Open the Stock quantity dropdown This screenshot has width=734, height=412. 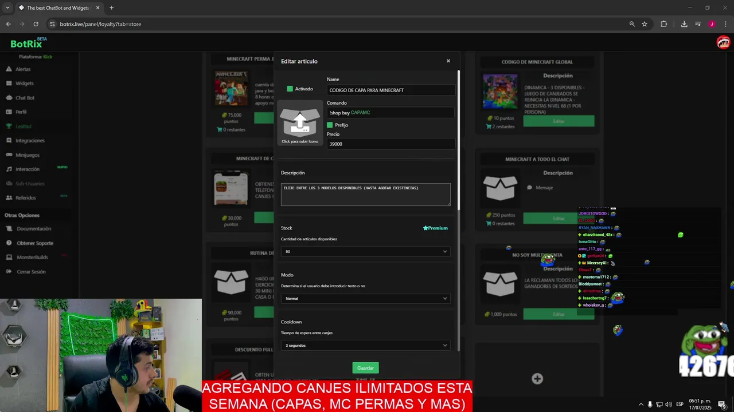[365, 251]
